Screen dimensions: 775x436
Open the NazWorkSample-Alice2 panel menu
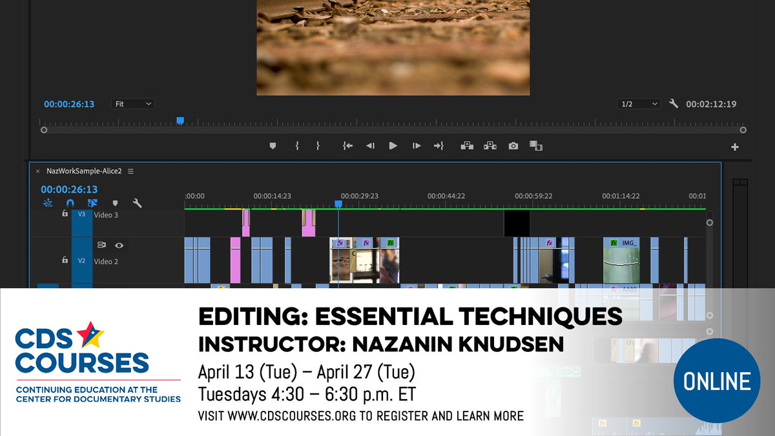point(130,171)
